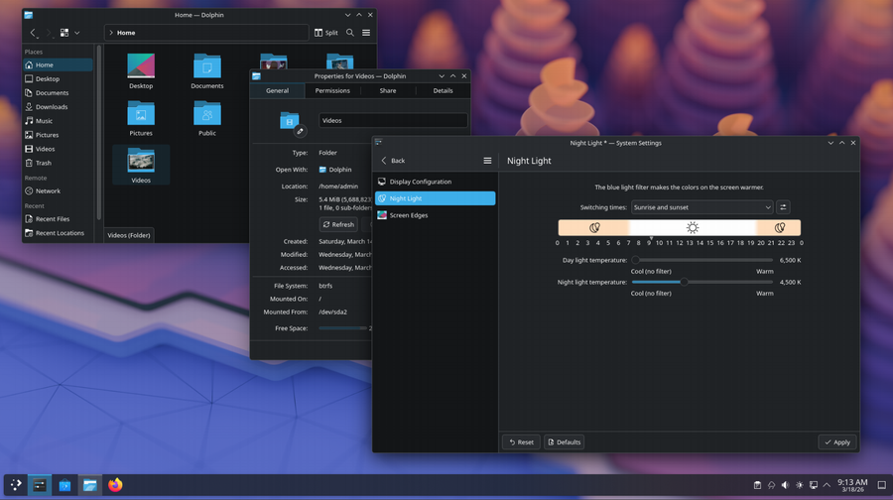Adjust Night light temperature slider
893x500 pixels.
[702, 282]
